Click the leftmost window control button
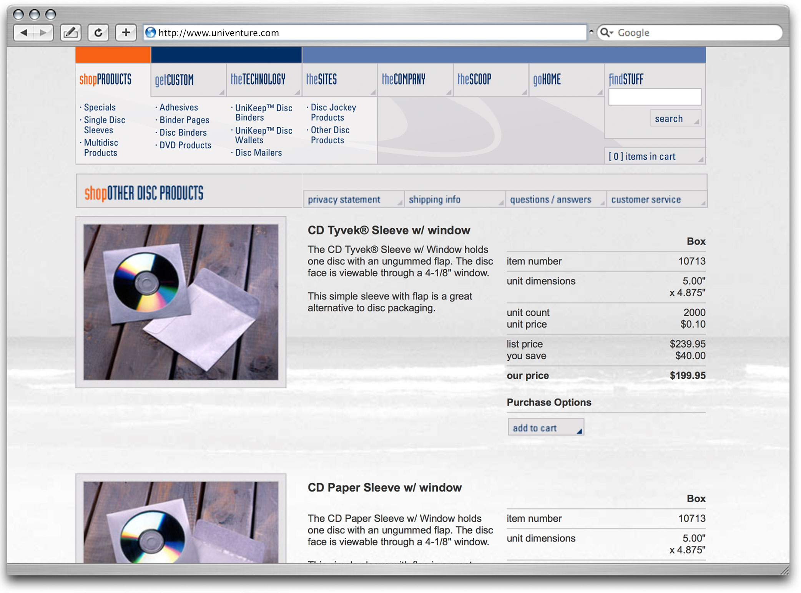 click(x=18, y=15)
